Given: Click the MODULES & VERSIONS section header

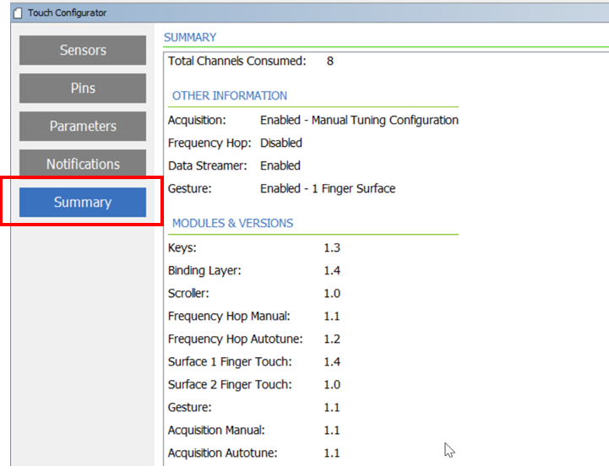Looking at the screenshot, I should 233,224.
